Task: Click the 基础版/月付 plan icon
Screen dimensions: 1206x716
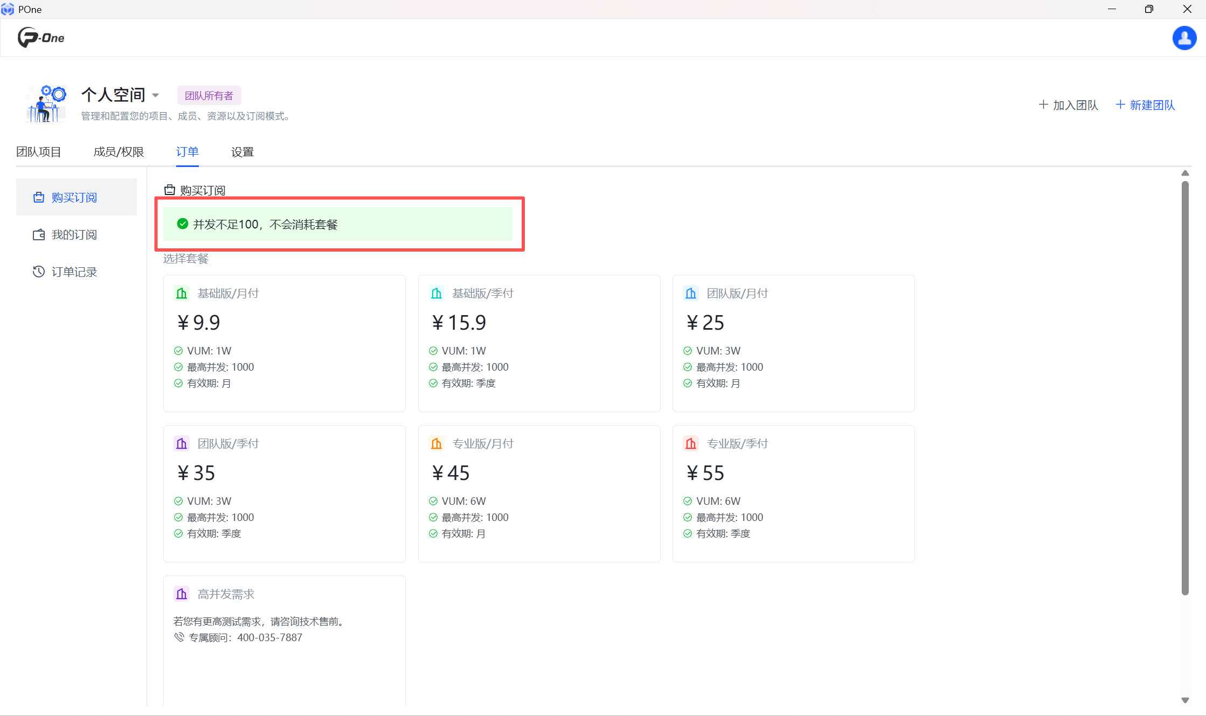Action: (182, 293)
